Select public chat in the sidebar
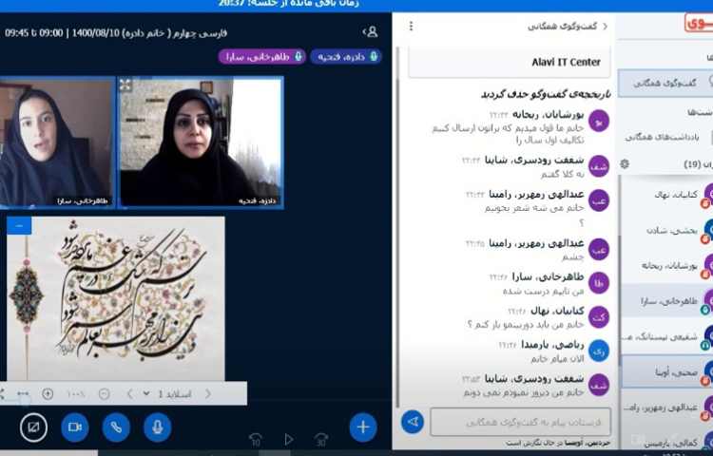The height and width of the screenshot is (456, 713). click(x=665, y=83)
